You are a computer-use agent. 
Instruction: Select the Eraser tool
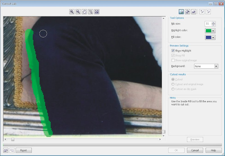click(x=194, y=12)
